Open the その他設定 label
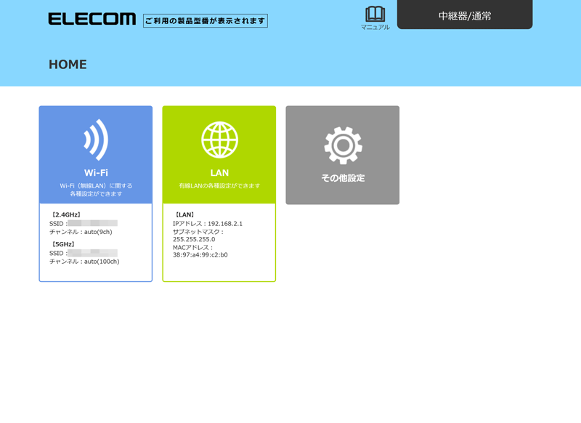The image size is (581, 423). [343, 178]
